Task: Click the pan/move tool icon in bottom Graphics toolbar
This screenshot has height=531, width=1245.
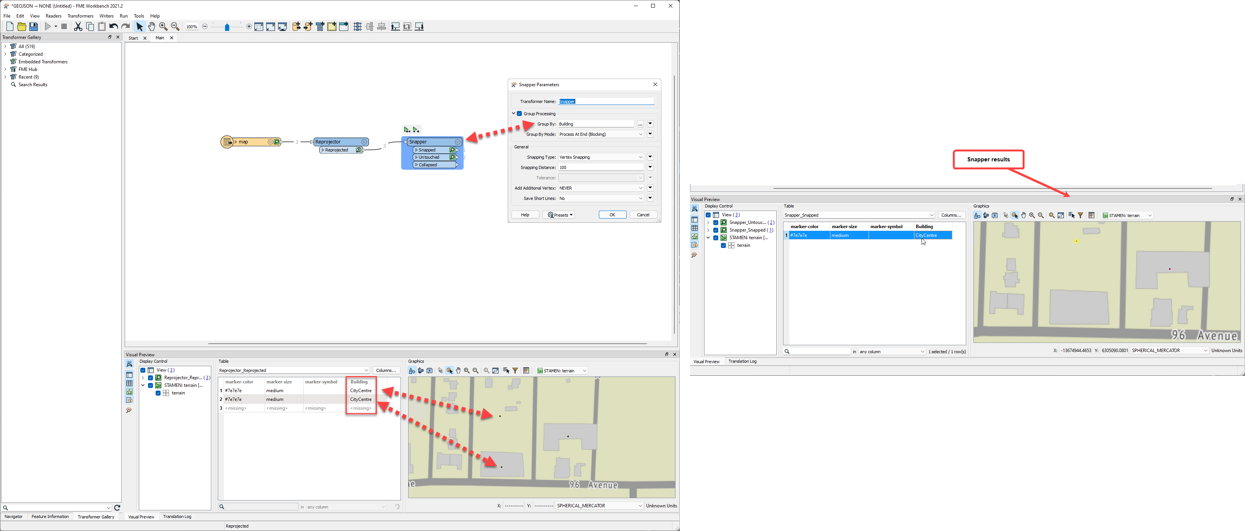Action: coord(458,371)
